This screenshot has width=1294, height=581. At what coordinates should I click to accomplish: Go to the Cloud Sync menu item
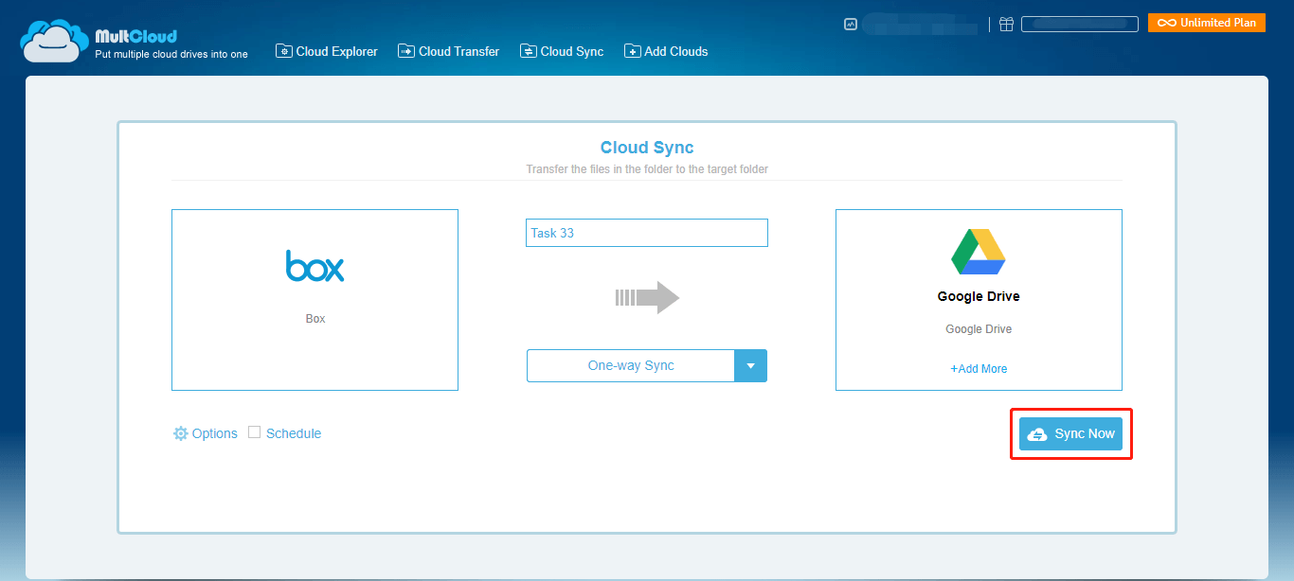point(562,51)
